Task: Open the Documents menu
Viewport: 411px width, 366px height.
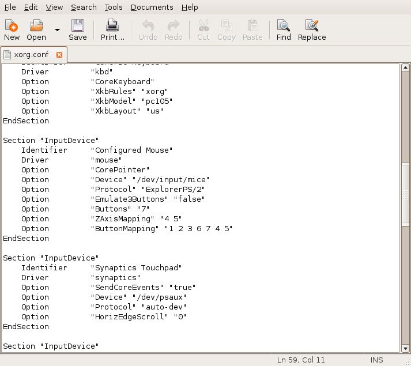Action: point(152,7)
